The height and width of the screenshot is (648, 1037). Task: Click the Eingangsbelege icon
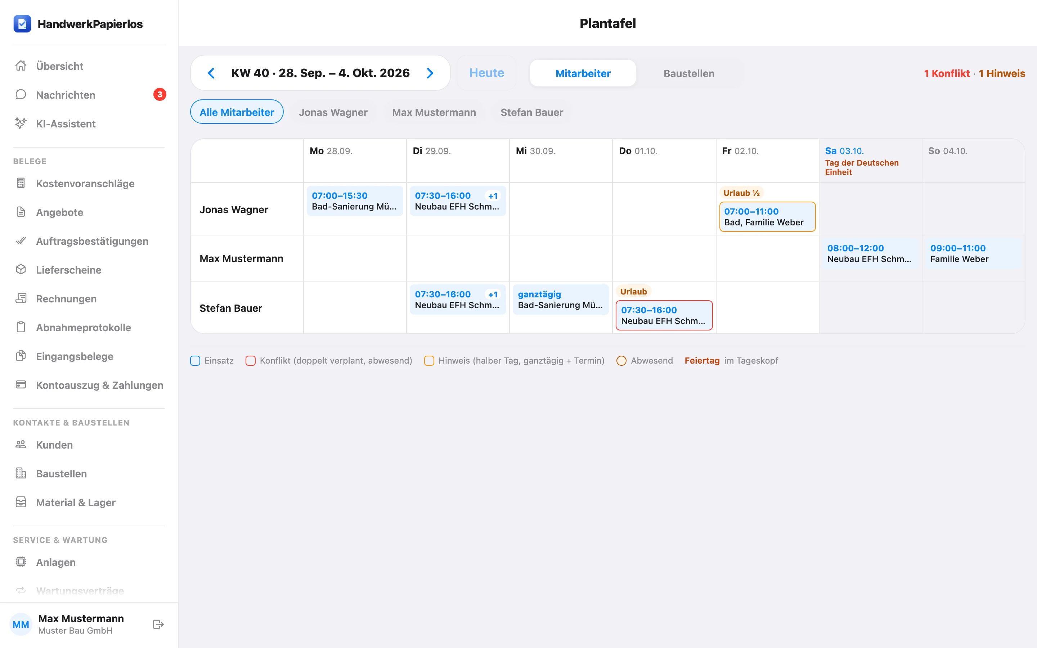(21, 356)
